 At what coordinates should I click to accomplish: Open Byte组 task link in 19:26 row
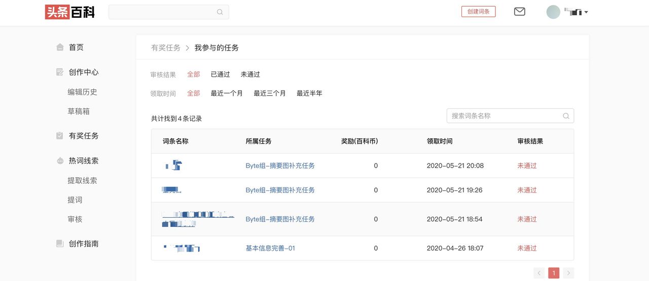(x=280, y=190)
